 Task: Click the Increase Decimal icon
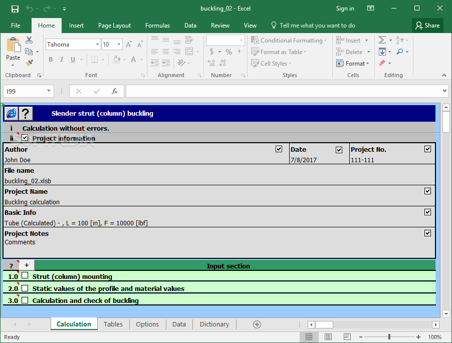211,63
